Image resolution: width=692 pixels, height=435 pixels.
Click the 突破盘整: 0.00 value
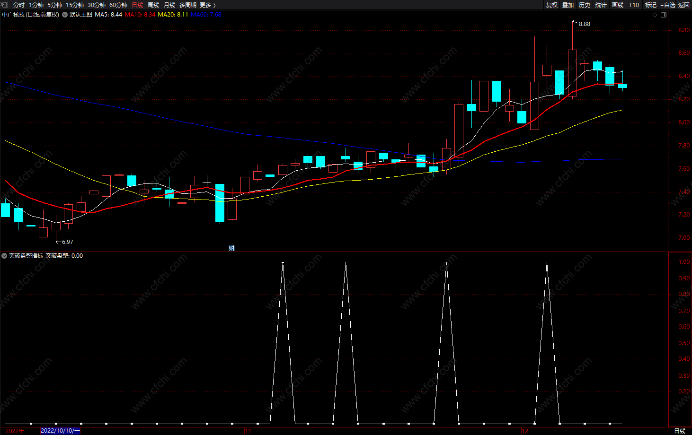[64, 256]
